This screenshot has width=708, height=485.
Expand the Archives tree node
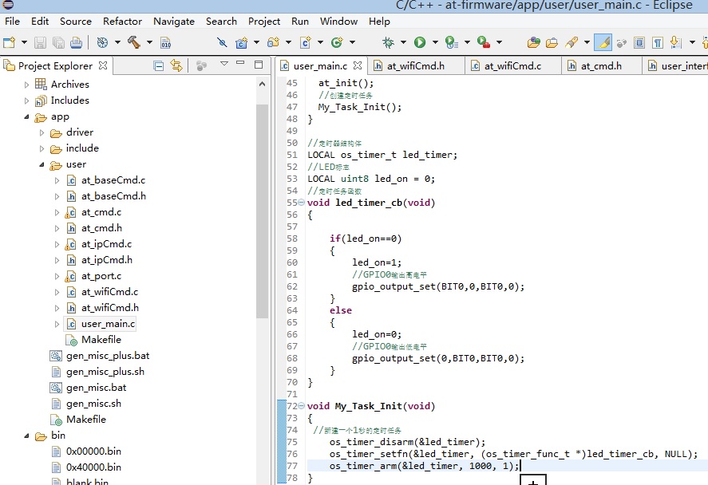coord(26,85)
